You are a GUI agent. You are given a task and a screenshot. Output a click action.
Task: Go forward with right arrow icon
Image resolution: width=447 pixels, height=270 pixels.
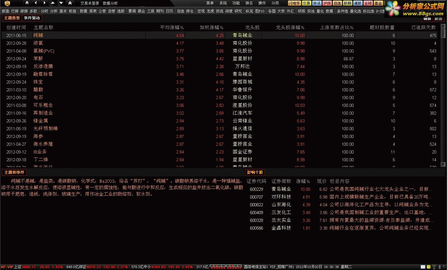(x=44, y=3)
